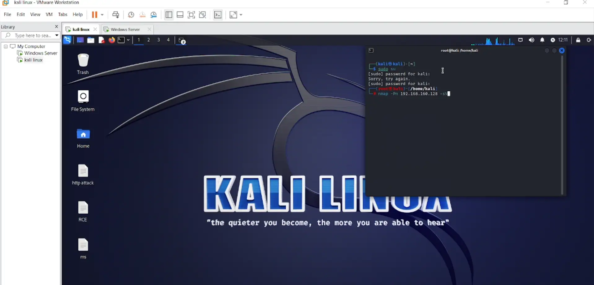Take a snapshot of the VM
The image size is (594, 285).
pos(131,15)
